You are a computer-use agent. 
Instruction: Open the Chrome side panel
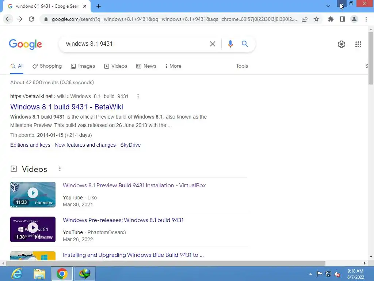(x=343, y=19)
